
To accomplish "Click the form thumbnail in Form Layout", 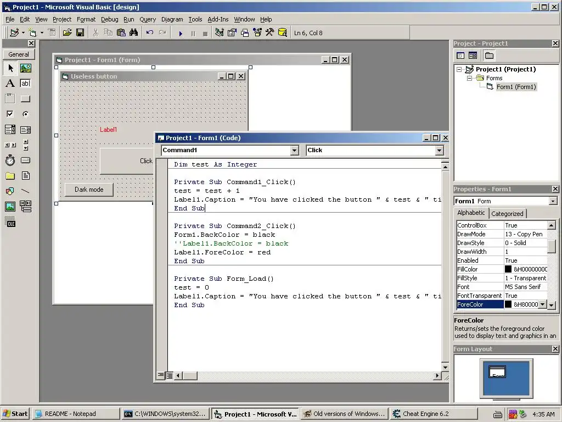I will [497, 371].
